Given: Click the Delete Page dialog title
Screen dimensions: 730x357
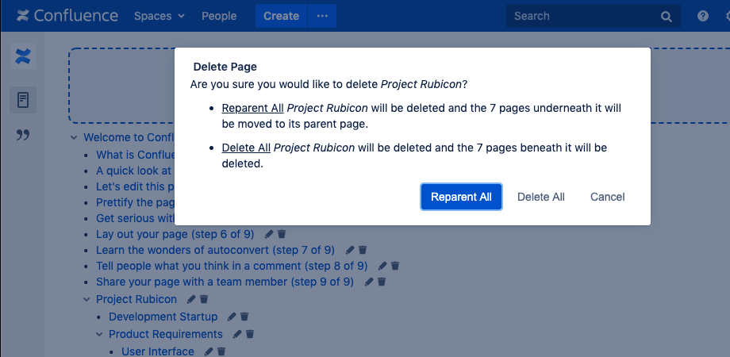Looking at the screenshot, I should pos(225,67).
